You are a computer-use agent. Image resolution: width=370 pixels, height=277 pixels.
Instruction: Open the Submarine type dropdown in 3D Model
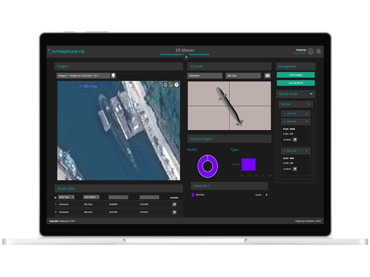pos(205,76)
